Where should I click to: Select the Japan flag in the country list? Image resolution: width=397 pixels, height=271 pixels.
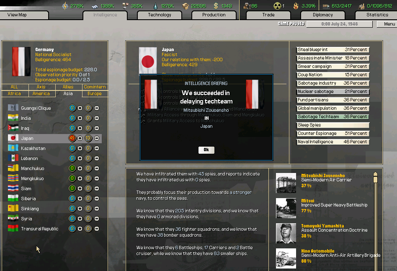pyautogui.click(x=13, y=138)
